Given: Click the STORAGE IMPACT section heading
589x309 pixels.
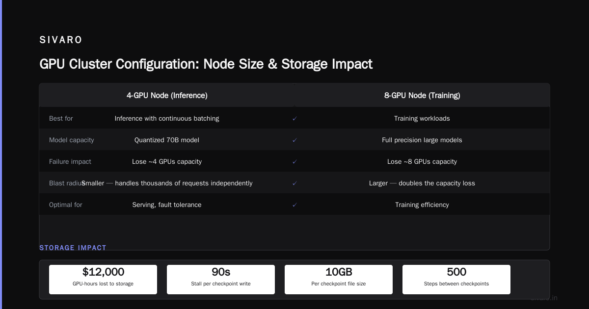Looking at the screenshot, I should 73,248.
